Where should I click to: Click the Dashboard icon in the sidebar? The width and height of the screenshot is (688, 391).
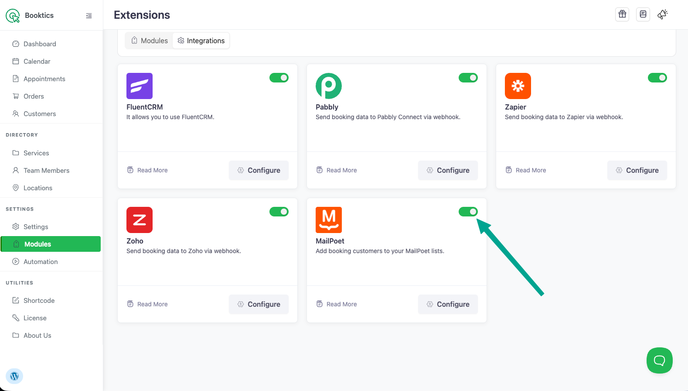click(16, 44)
